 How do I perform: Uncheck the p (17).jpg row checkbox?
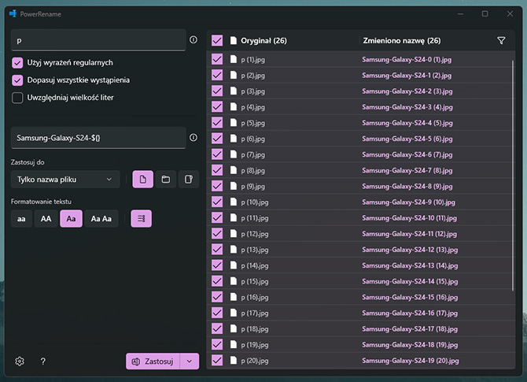coord(217,313)
